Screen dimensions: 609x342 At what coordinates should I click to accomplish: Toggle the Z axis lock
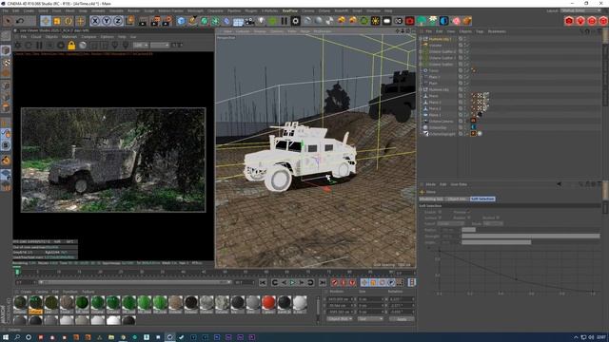point(118,21)
